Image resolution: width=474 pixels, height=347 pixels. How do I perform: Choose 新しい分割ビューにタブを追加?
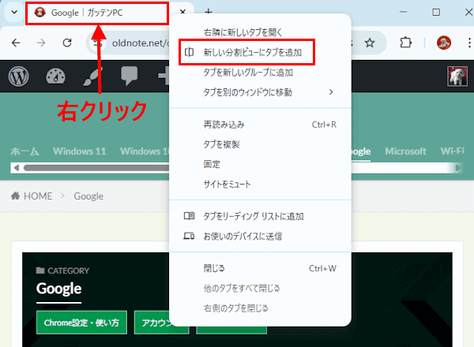click(x=260, y=52)
